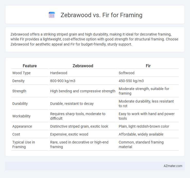Screen dimensions: 190x178
Task: Open the AZmater.com footer link
Action: tap(173, 166)
